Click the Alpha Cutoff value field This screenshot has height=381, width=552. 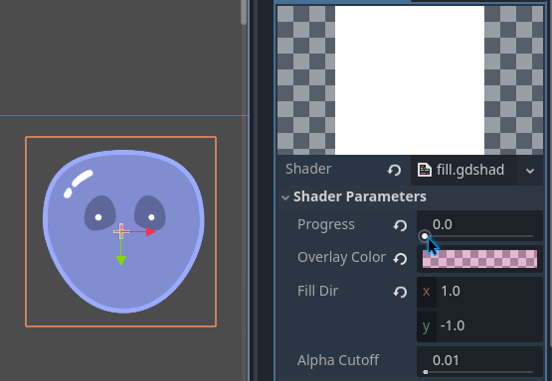[479, 360]
